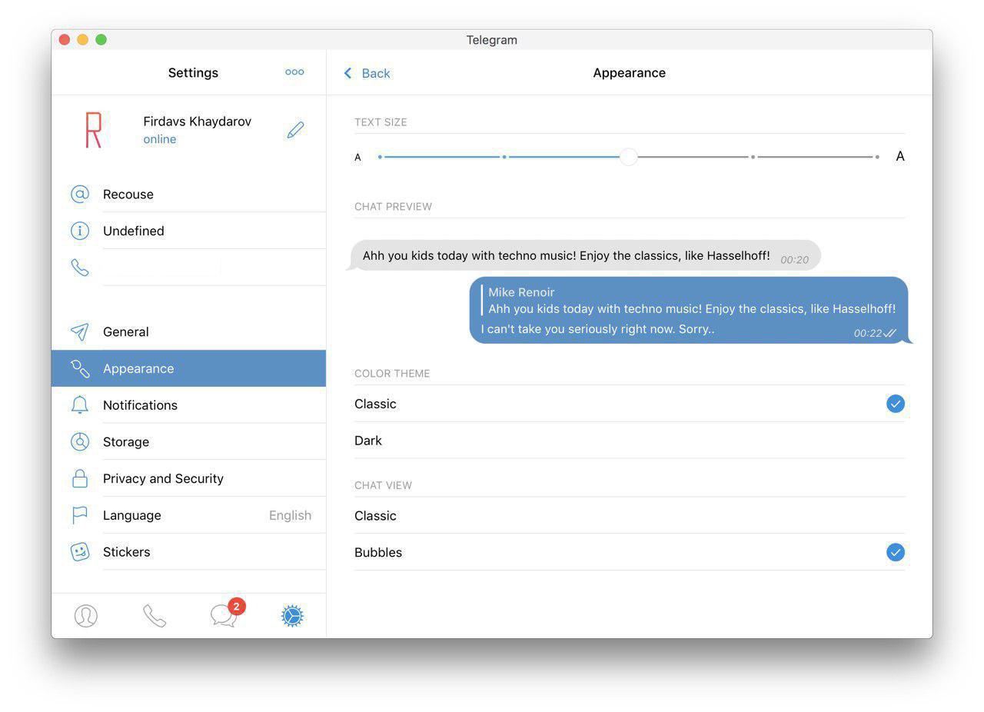Click the Back chevron arrow
This screenshot has width=984, height=712.
347,73
